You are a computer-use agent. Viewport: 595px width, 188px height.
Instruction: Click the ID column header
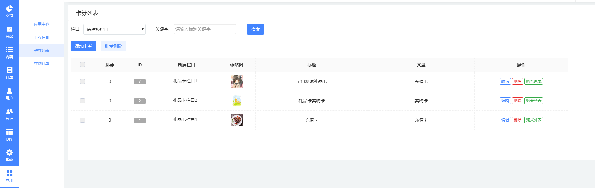coord(140,65)
